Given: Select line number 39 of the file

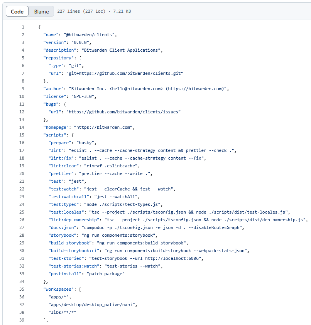Looking at the screenshot, I should (22, 320).
